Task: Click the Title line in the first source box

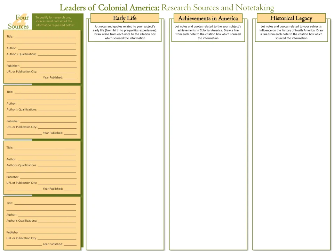Action: click(x=45, y=37)
